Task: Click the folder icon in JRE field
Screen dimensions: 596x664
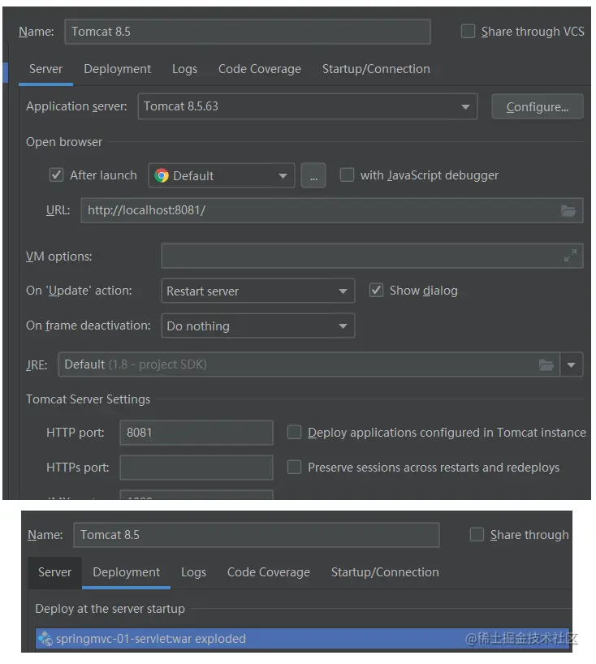Action: pyautogui.click(x=546, y=364)
